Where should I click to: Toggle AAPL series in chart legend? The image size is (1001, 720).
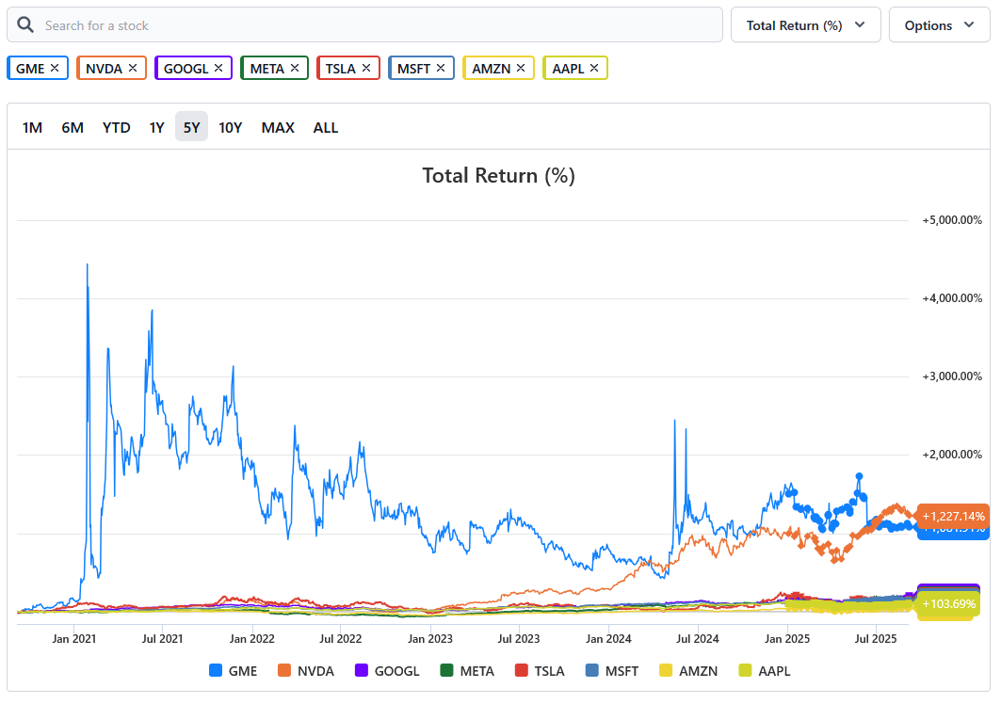[x=765, y=671]
